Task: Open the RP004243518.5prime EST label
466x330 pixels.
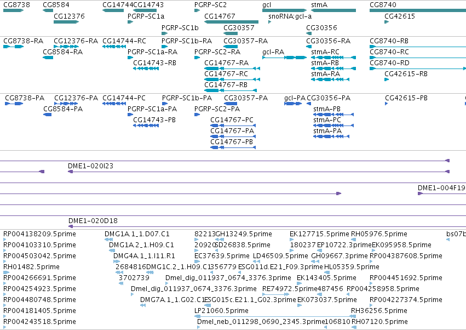Action: pos(39,322)
